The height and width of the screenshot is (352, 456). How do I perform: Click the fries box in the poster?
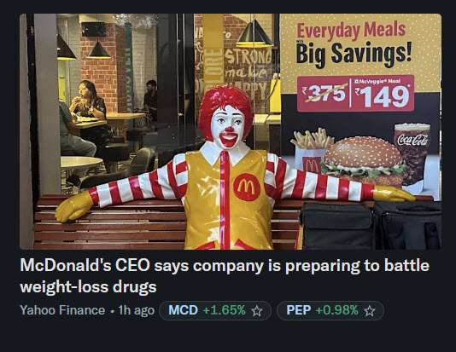(310, 151)
